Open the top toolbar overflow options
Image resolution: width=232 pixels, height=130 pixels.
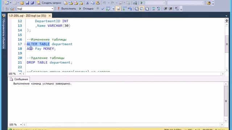213,3
